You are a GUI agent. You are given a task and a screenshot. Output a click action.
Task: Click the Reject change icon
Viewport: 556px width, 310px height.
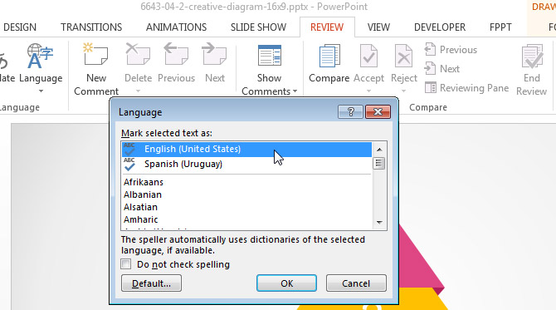coord(404,56)
